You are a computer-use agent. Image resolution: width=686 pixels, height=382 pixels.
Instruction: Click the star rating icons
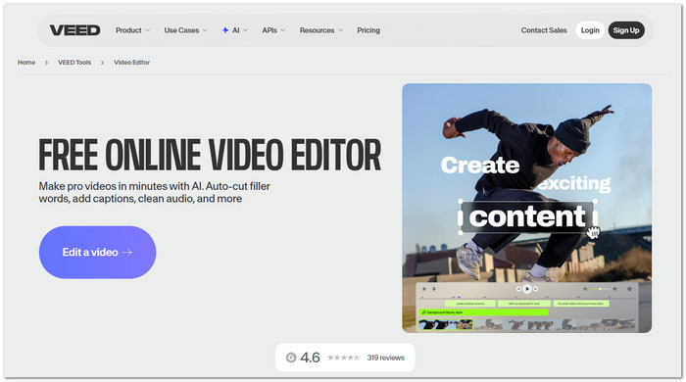point(343,358)
